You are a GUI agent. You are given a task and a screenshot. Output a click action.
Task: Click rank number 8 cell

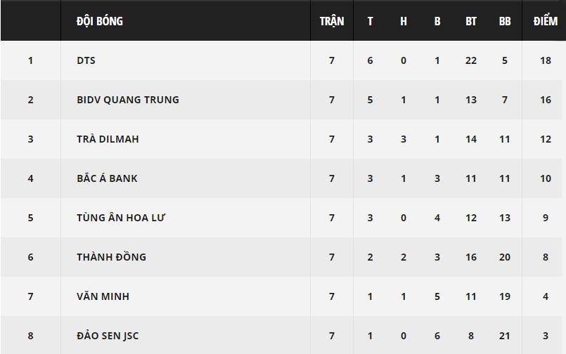click(30, 336)
